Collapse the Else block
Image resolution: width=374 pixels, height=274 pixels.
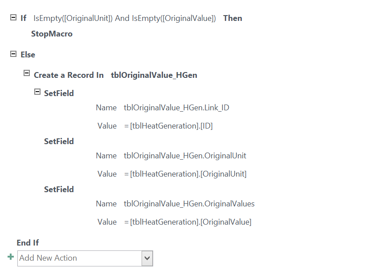click(13, 54)
